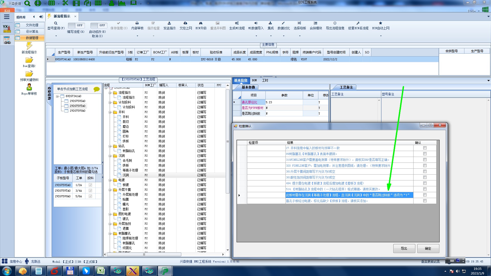Viewport: 491px width, 276px height.
Task: Open Bom查询2 folder icon
Action: click(29, 60)
